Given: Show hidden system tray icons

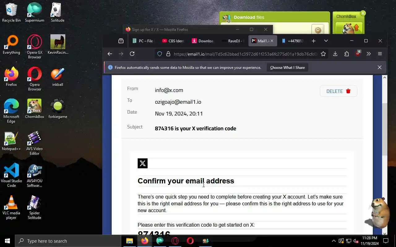Looking at the screenshot, I should [x=334, y=241].
